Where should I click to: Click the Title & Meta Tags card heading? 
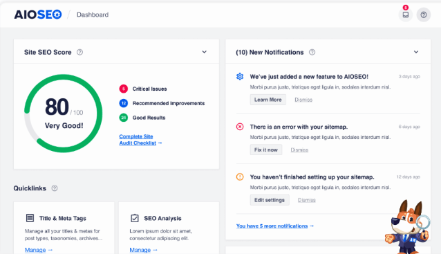pyautogui.click(x=63, y=218)
